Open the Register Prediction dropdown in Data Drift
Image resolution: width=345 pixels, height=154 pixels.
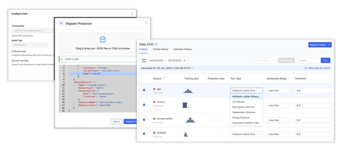[x=320, y=45]
